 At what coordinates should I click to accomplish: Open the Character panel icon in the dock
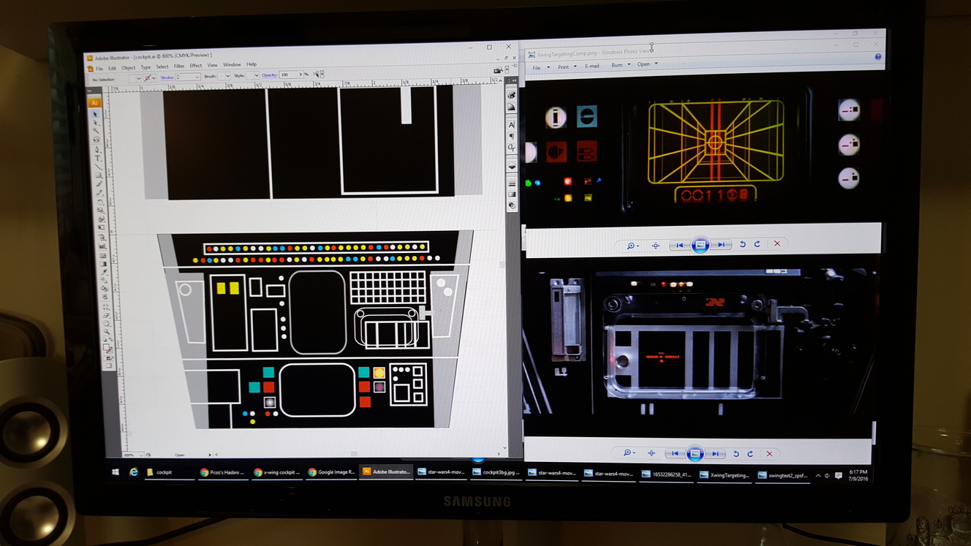(x=511, y=125)
